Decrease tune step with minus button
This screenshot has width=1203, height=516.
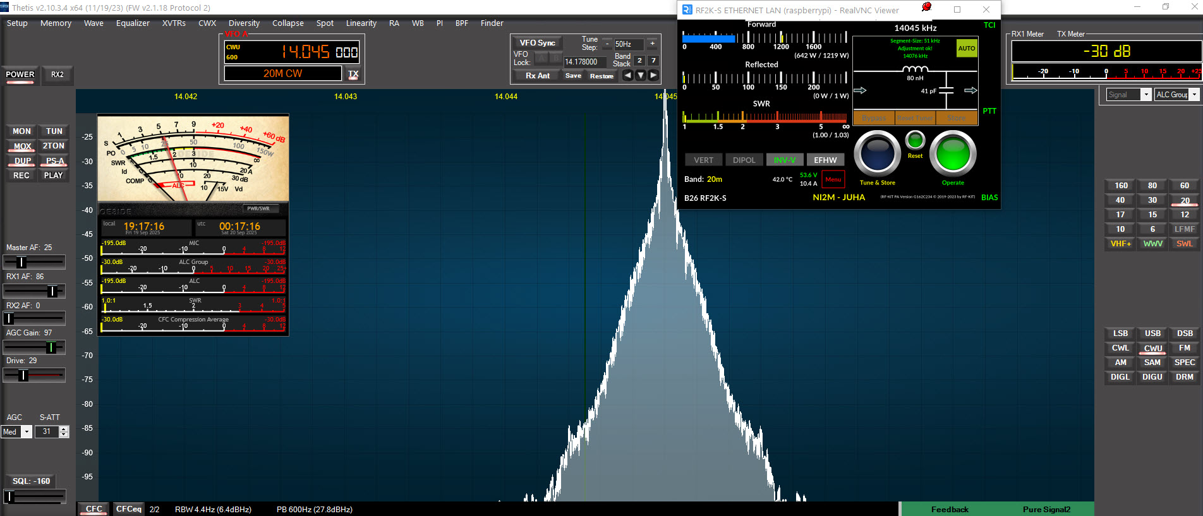pyautogui.click(x=607, y=44)
